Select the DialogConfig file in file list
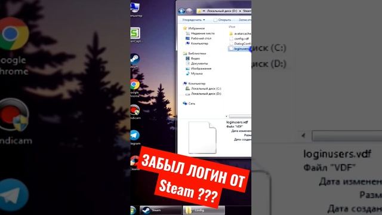Image resolution: width=382 pixels, height=215 pixels. tap(240, 44)
